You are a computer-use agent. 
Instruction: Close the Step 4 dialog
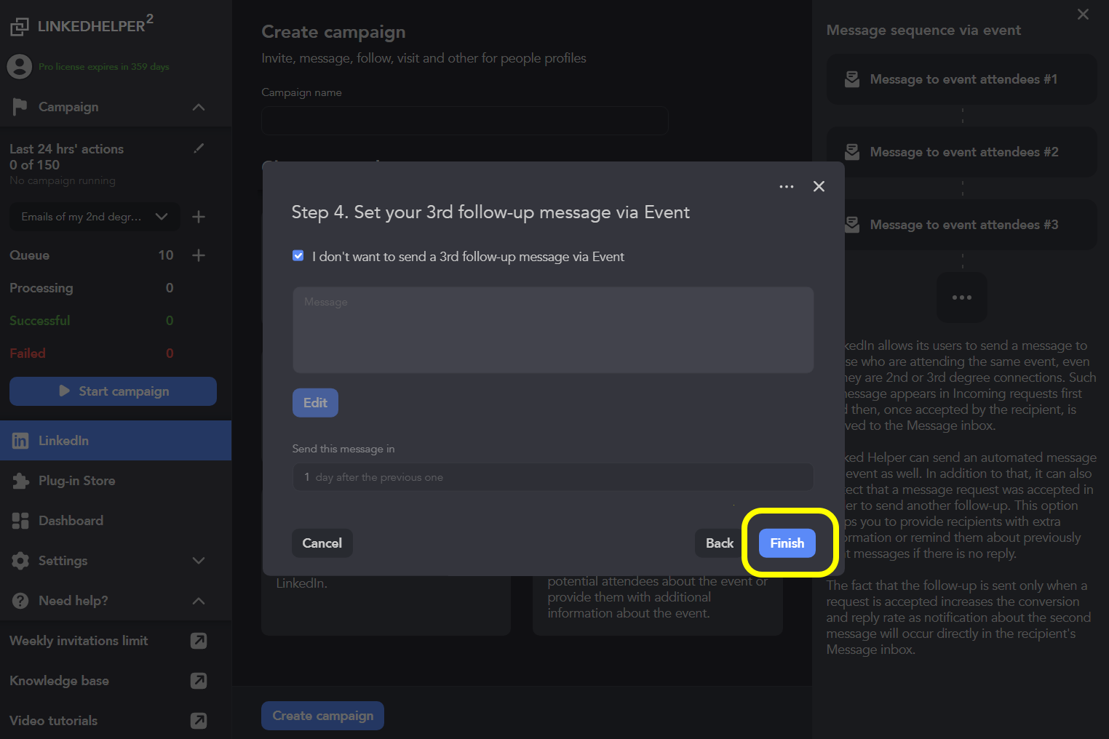coord(819,186)
